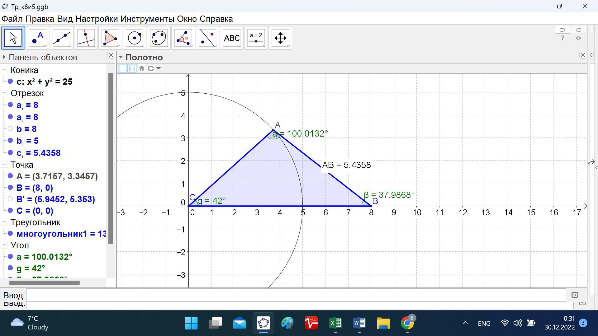
Task: Select the Angle measurement tool
Action: pos(183,38)
